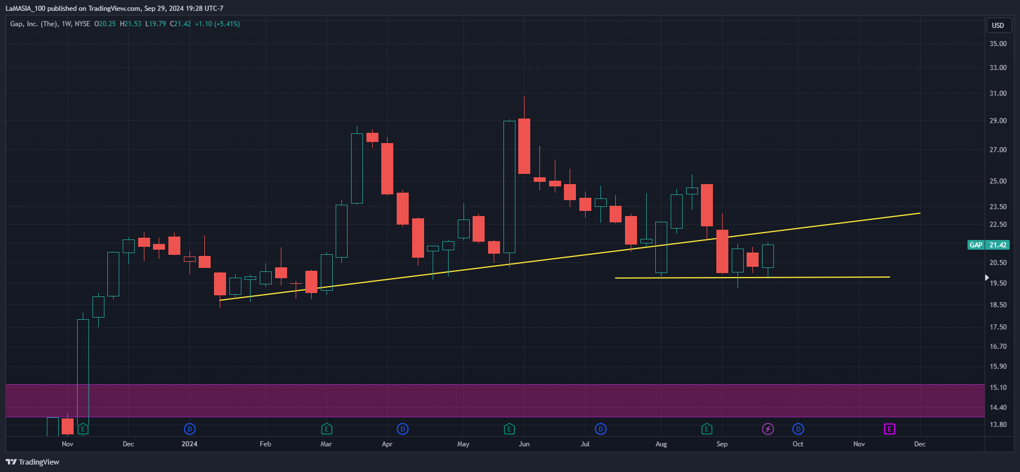The height and width of the screenshot is (472, 1020).
Task: Click the 18.50 price axis label
Action: coord(998,305)
